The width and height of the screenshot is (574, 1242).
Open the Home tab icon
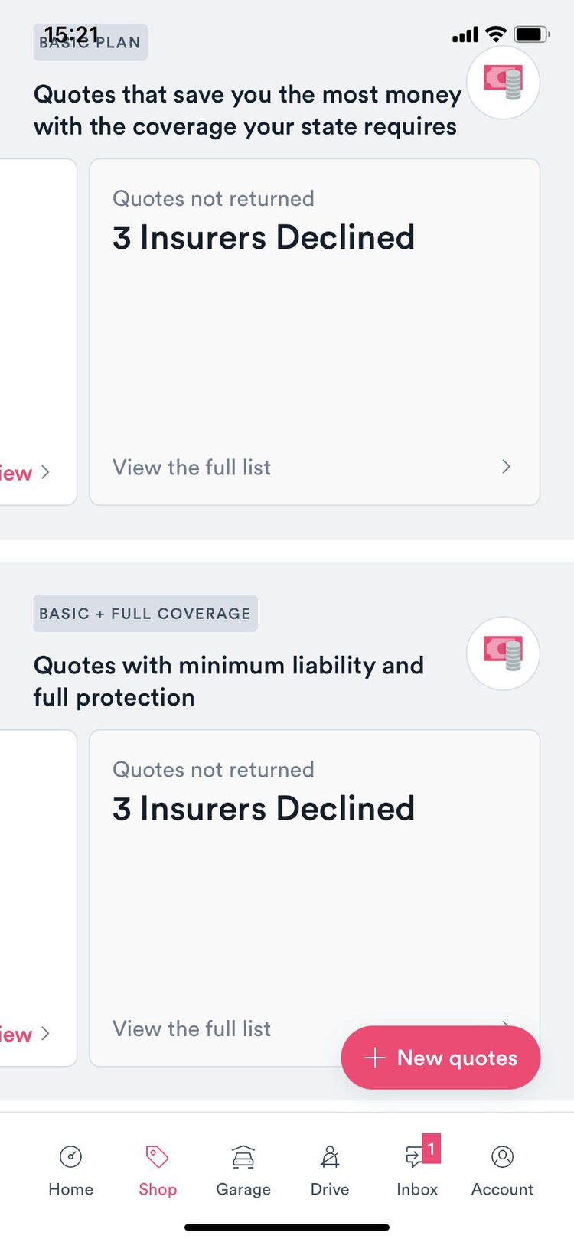pyautogui.click(x=70, y=1158)
